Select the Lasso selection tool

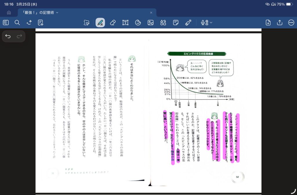pyautogui.click(x=86, y=23)
